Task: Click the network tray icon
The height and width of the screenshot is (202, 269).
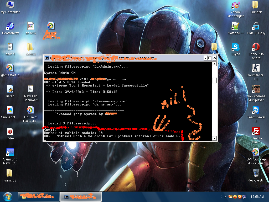Action: [244, 197]
